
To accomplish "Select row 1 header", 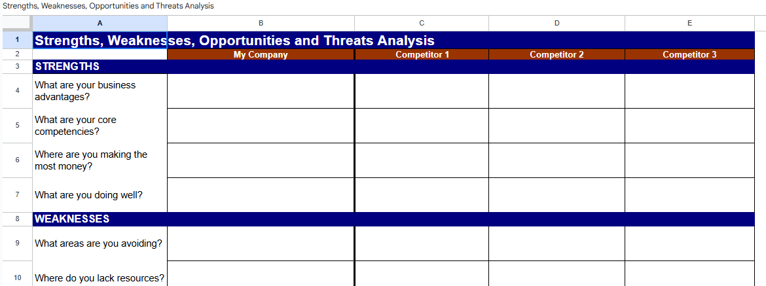I will (x=16, y=40).
